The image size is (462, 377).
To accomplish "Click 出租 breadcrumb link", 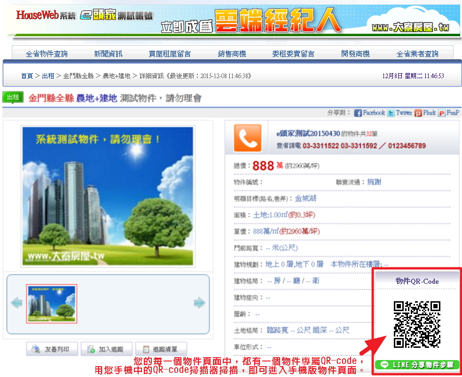I will (48, 76).
